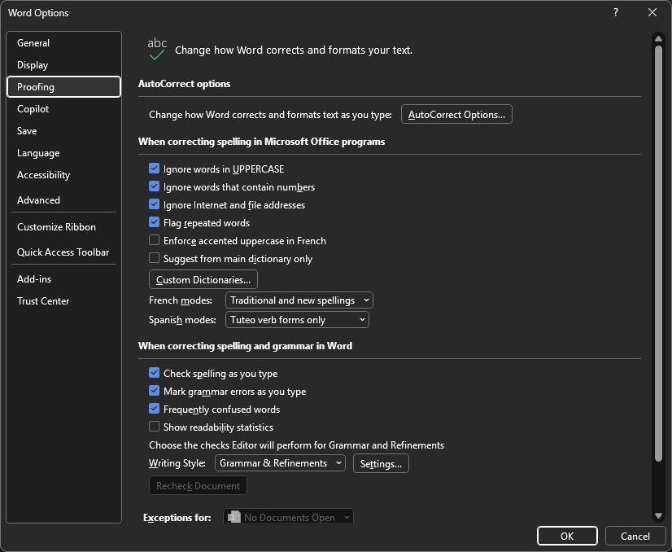Open the Customize Ribbon category
This screenshot has width=672, height=552.
click(x=63, y=227)
